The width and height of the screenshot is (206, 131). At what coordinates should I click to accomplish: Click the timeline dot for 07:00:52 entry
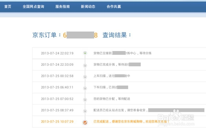[x=85, y=100]
